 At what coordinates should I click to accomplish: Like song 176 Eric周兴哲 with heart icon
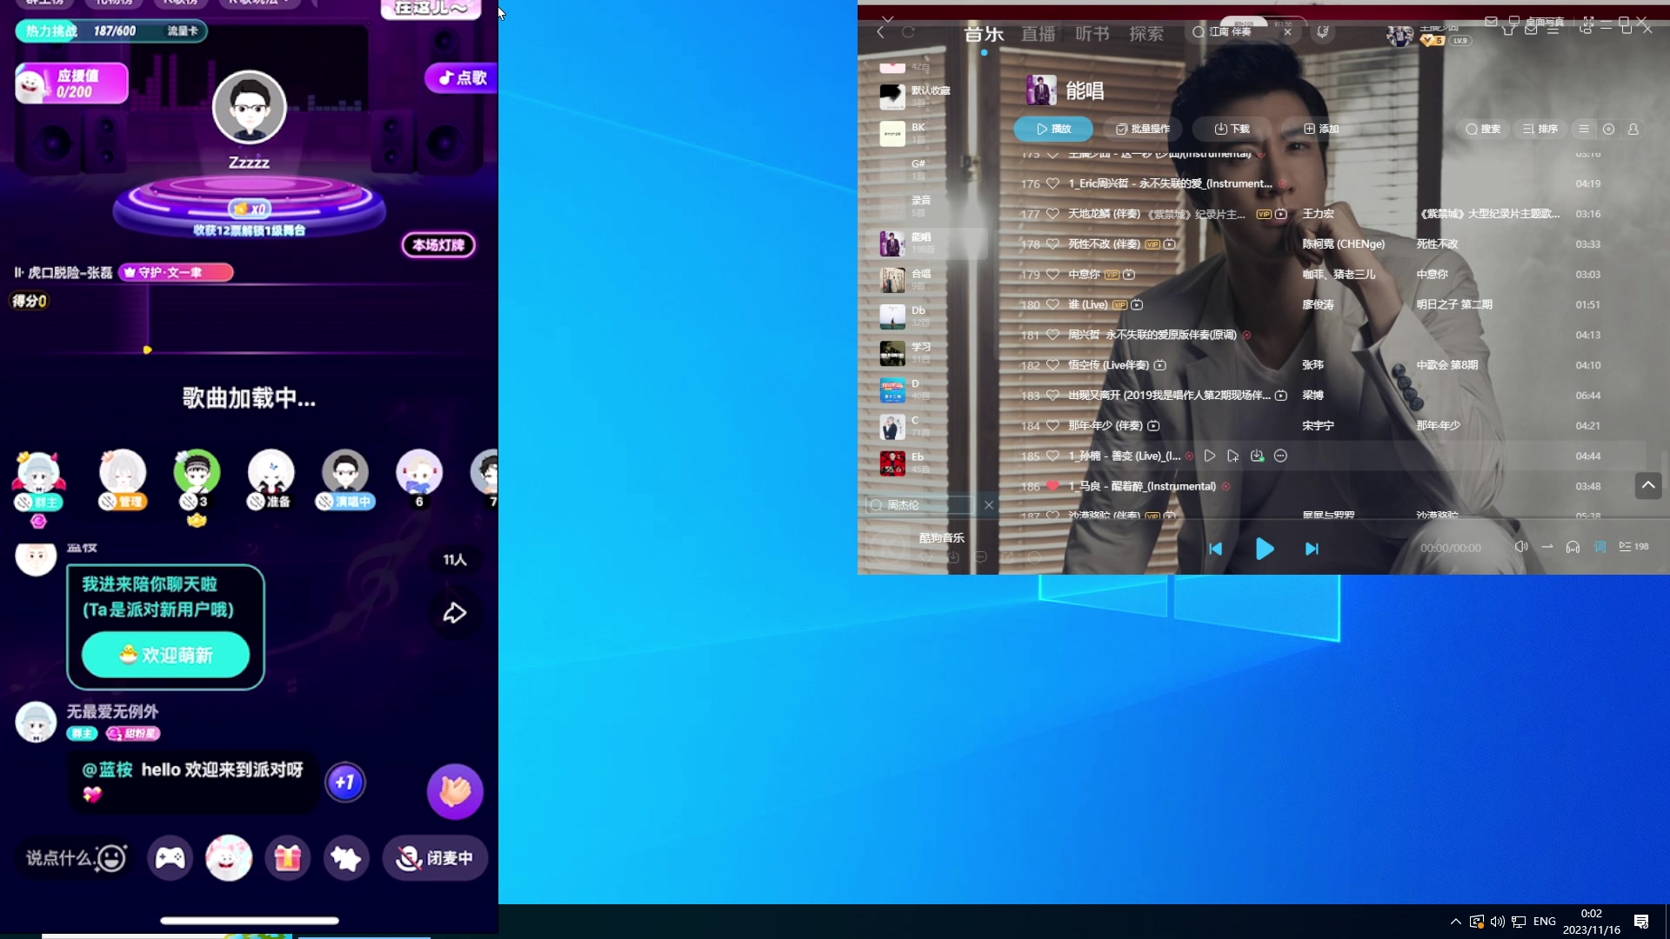[x=1052, y=183]
